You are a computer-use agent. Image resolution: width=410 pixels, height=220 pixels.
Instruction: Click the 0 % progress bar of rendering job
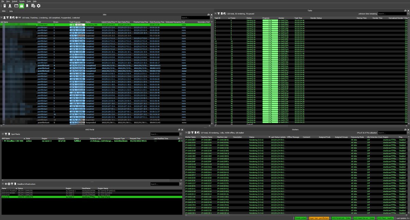[77, 25]
